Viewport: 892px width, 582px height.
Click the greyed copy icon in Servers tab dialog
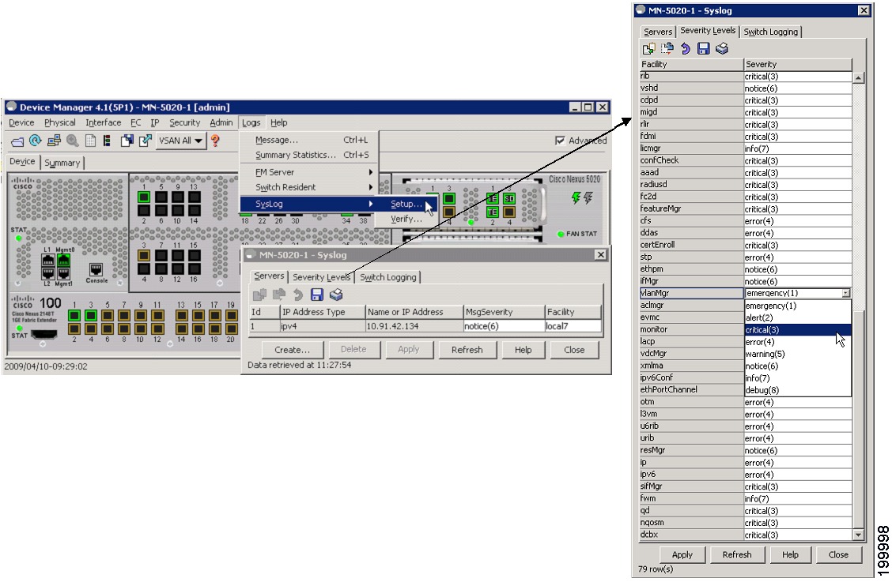point(259,295)
